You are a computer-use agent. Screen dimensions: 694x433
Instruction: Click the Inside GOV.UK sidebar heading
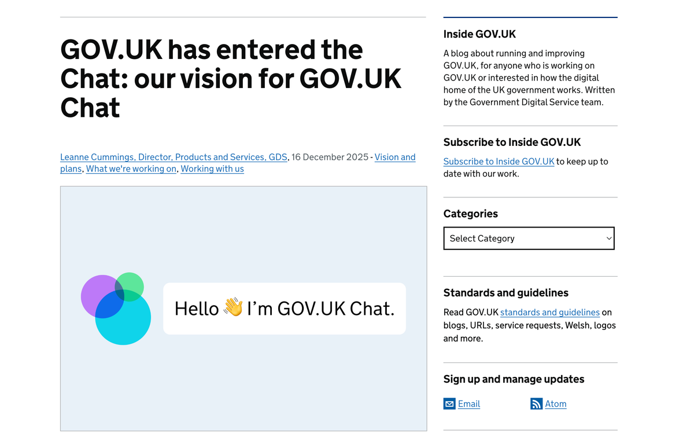tap(479, 34)
